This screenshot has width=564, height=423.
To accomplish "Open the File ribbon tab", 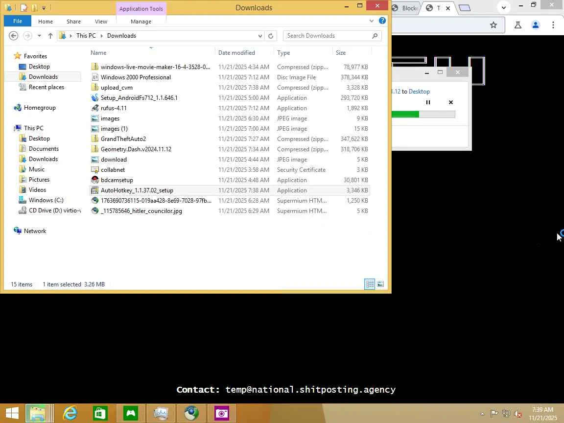I will [x=17, y=21].
